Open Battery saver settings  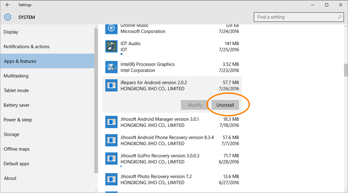coord(47,105)
